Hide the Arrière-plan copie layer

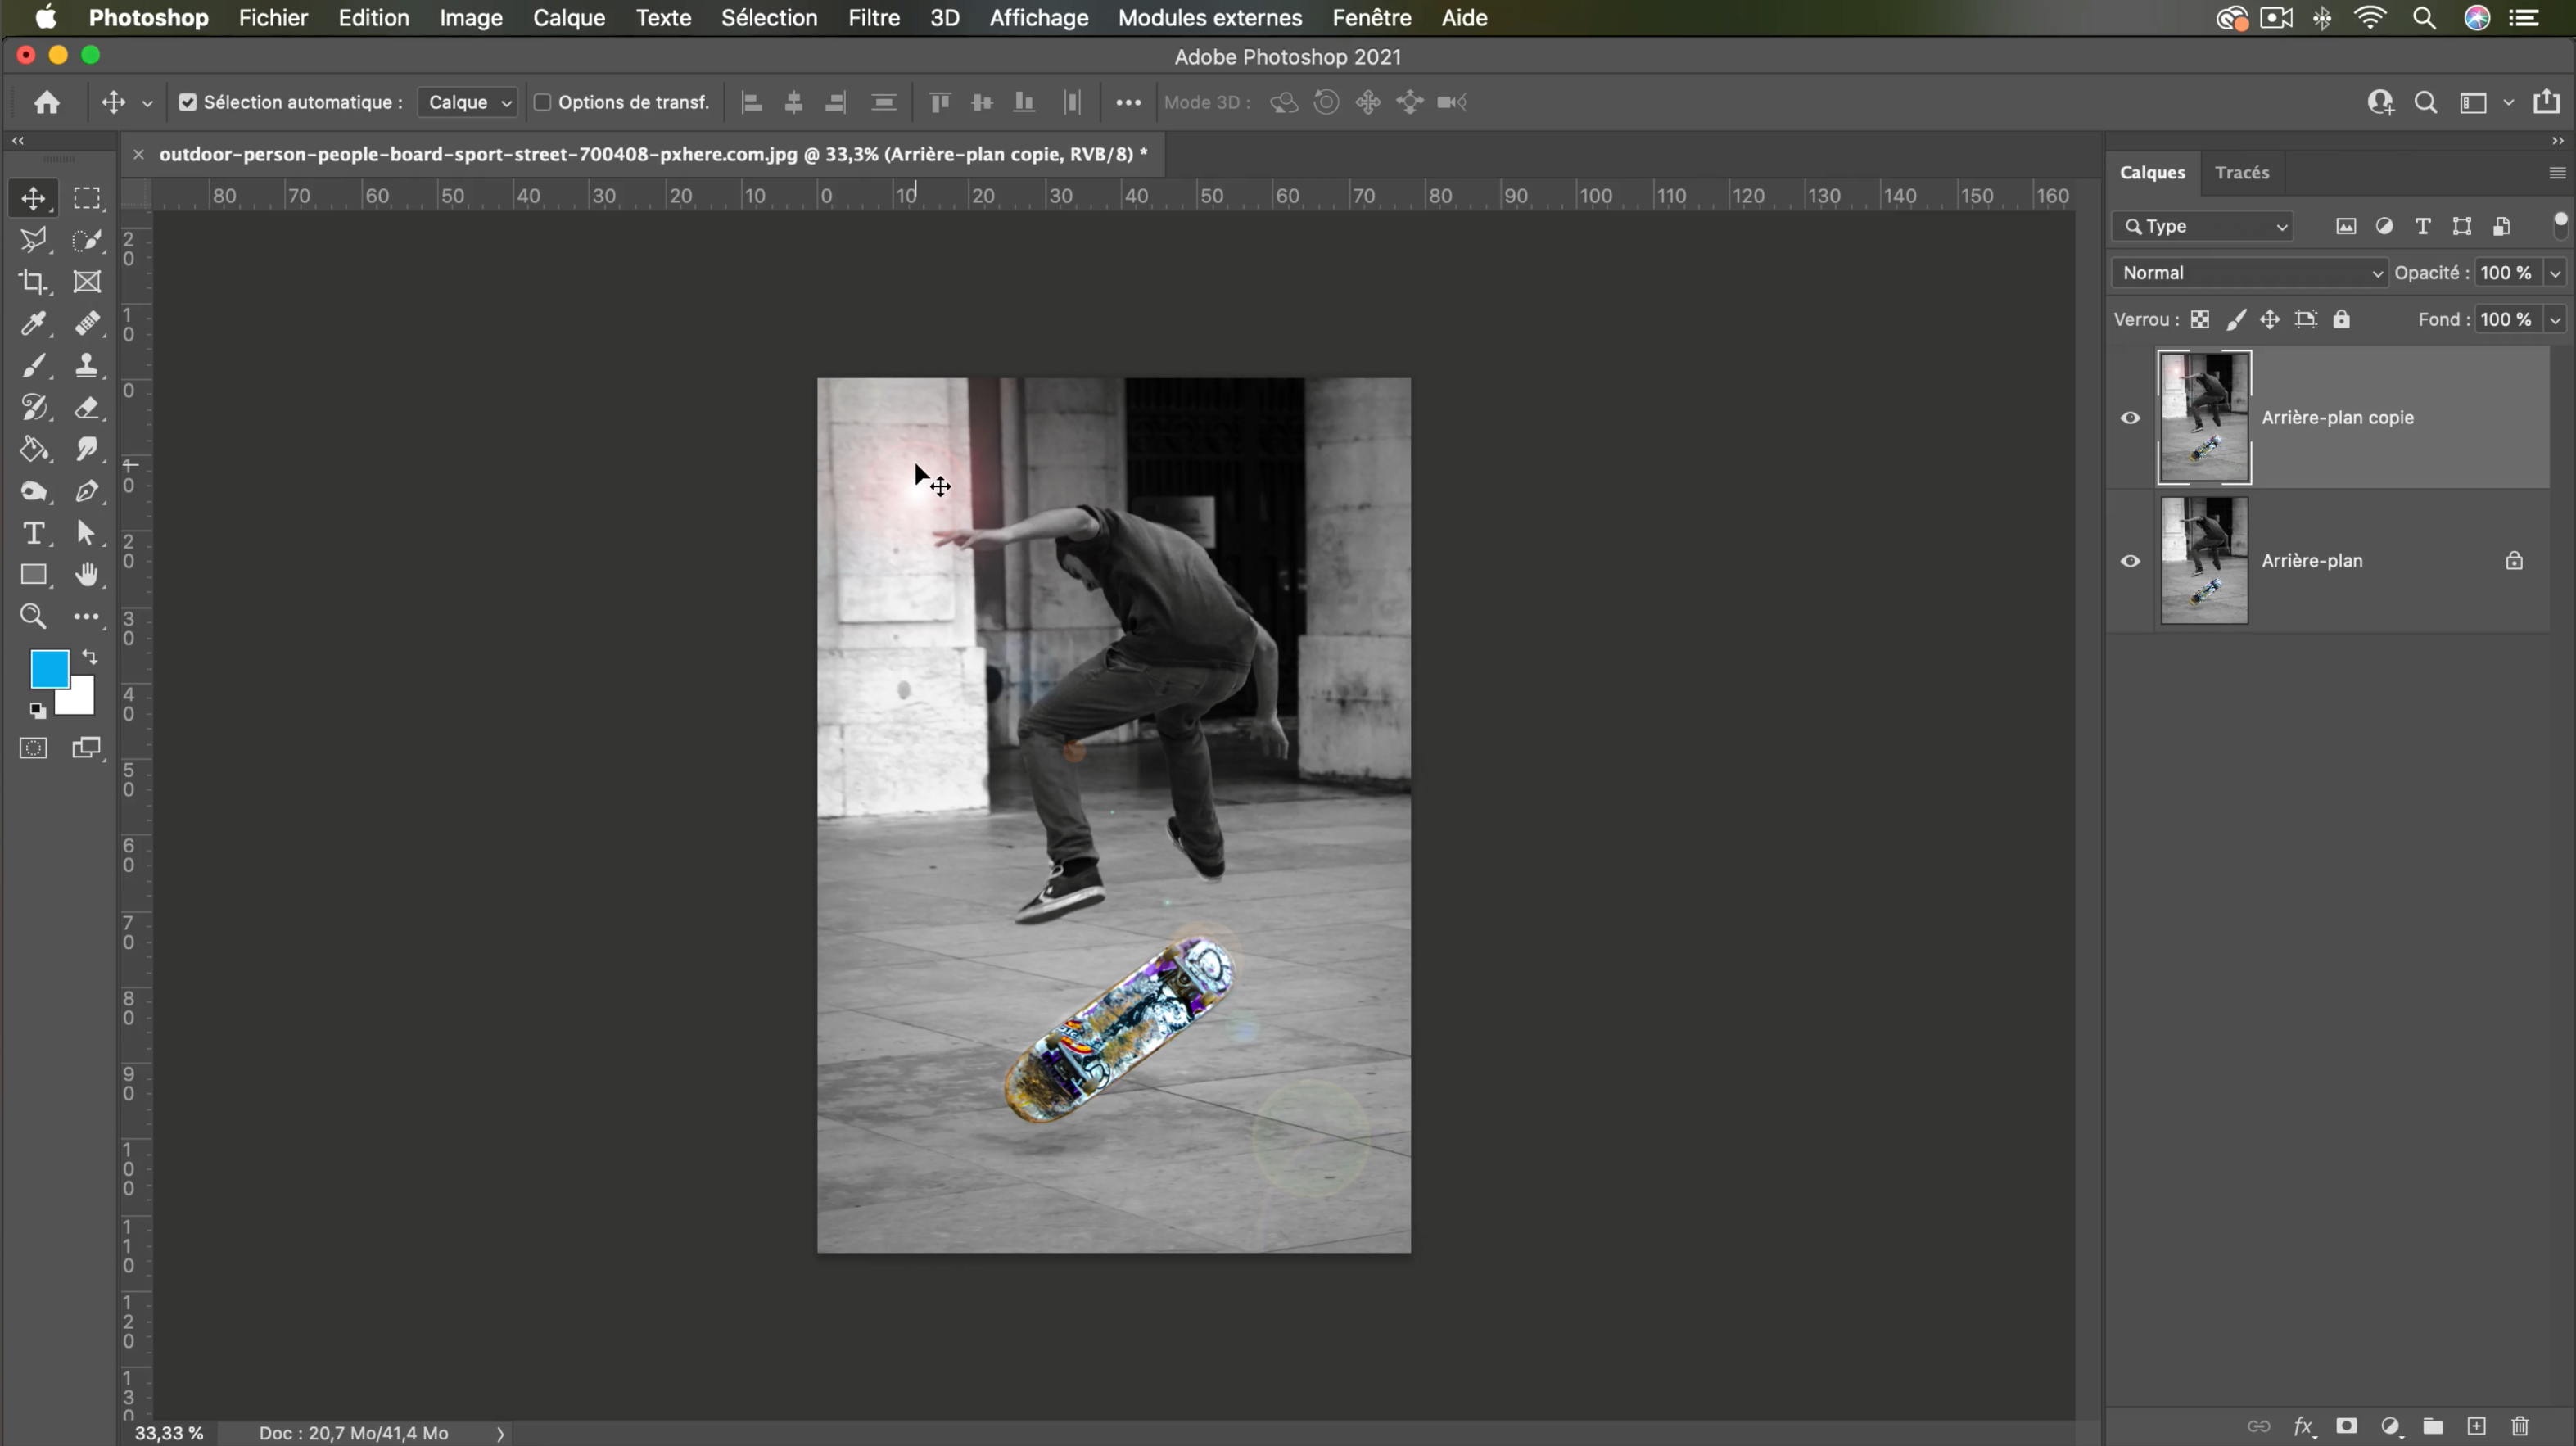pyautogui.click(x=2130, y=418)
